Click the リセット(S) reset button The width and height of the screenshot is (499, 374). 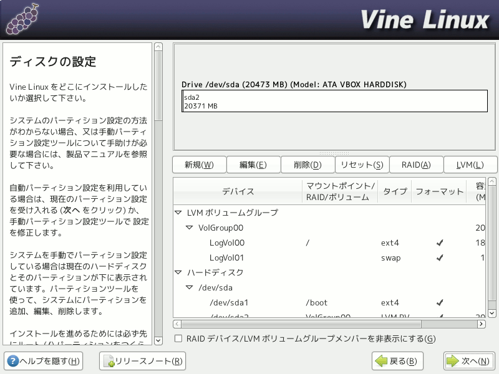[x=362, y=165]
